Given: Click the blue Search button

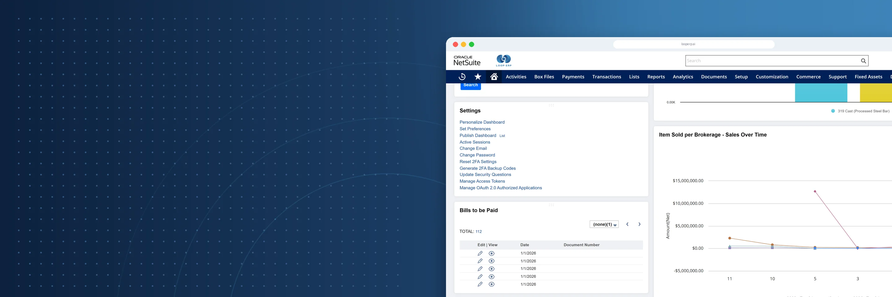Looking at the screenshot, I should (470, 86).
